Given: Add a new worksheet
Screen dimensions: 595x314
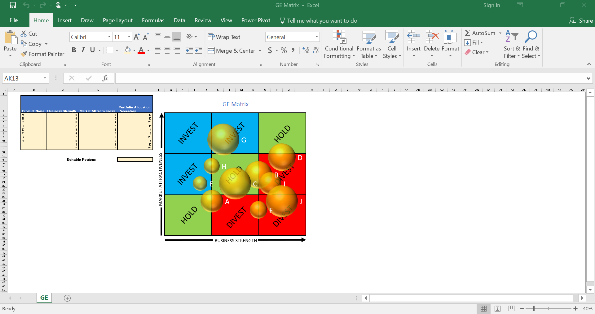Looking at the screenshot, I should click(x=67, y=298).
